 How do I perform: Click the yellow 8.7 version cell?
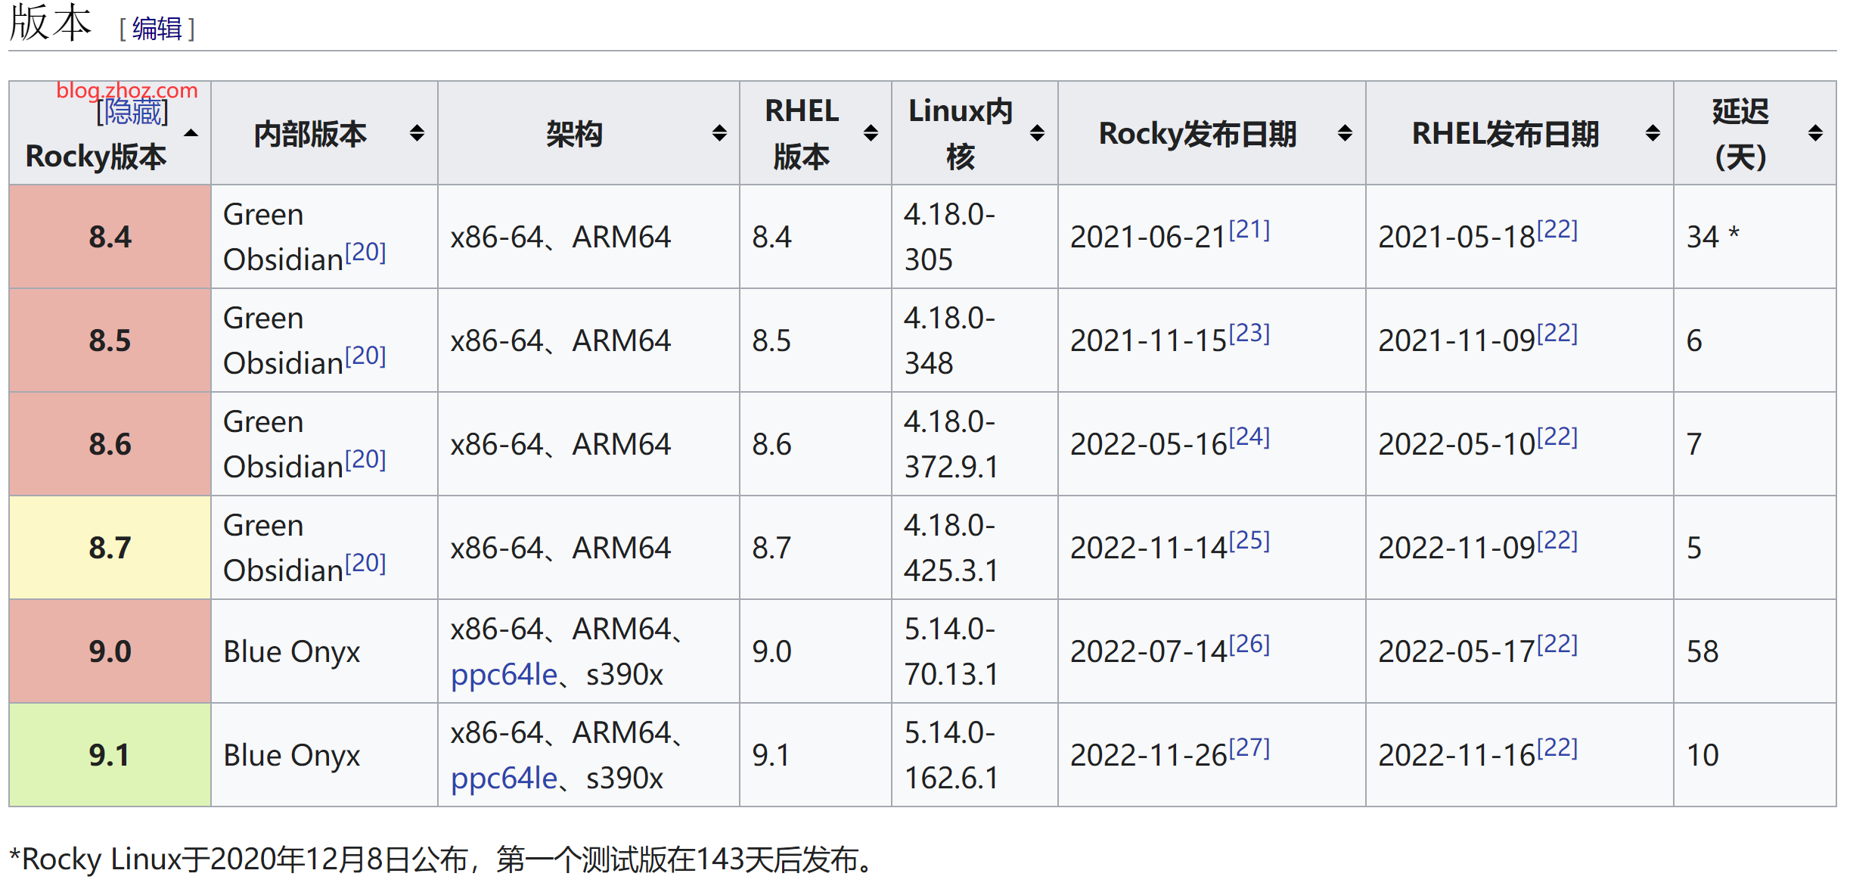click(110, 548)
